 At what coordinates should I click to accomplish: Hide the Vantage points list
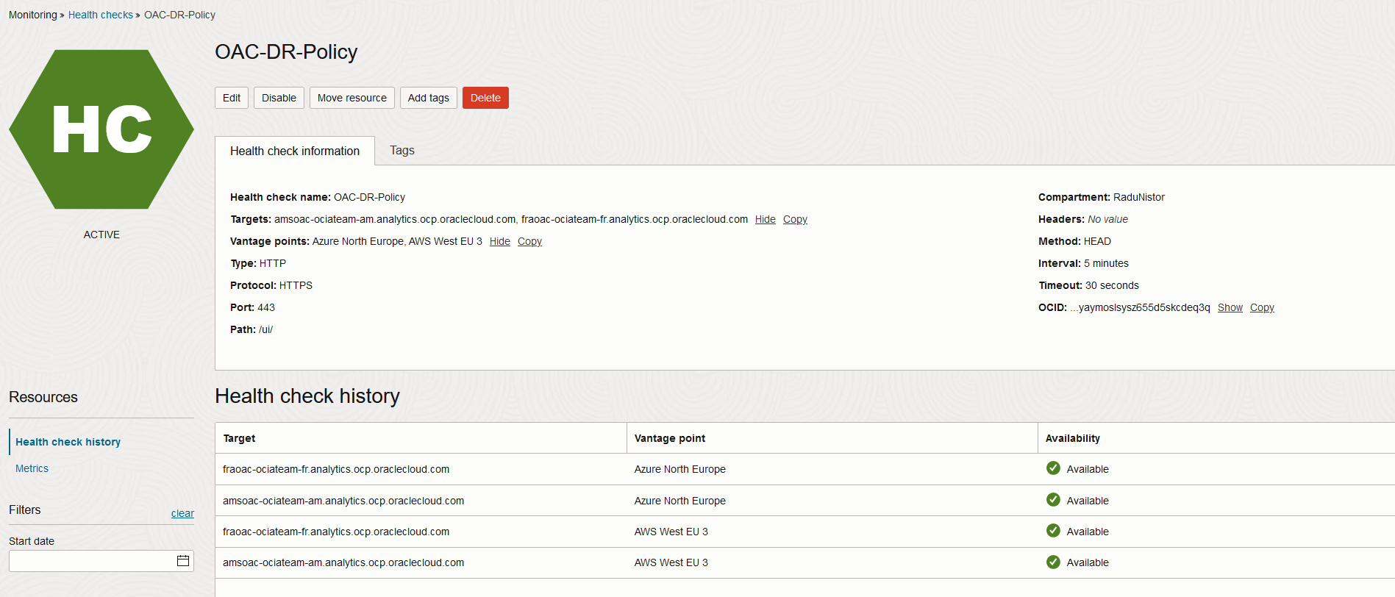tap(499, 242)
